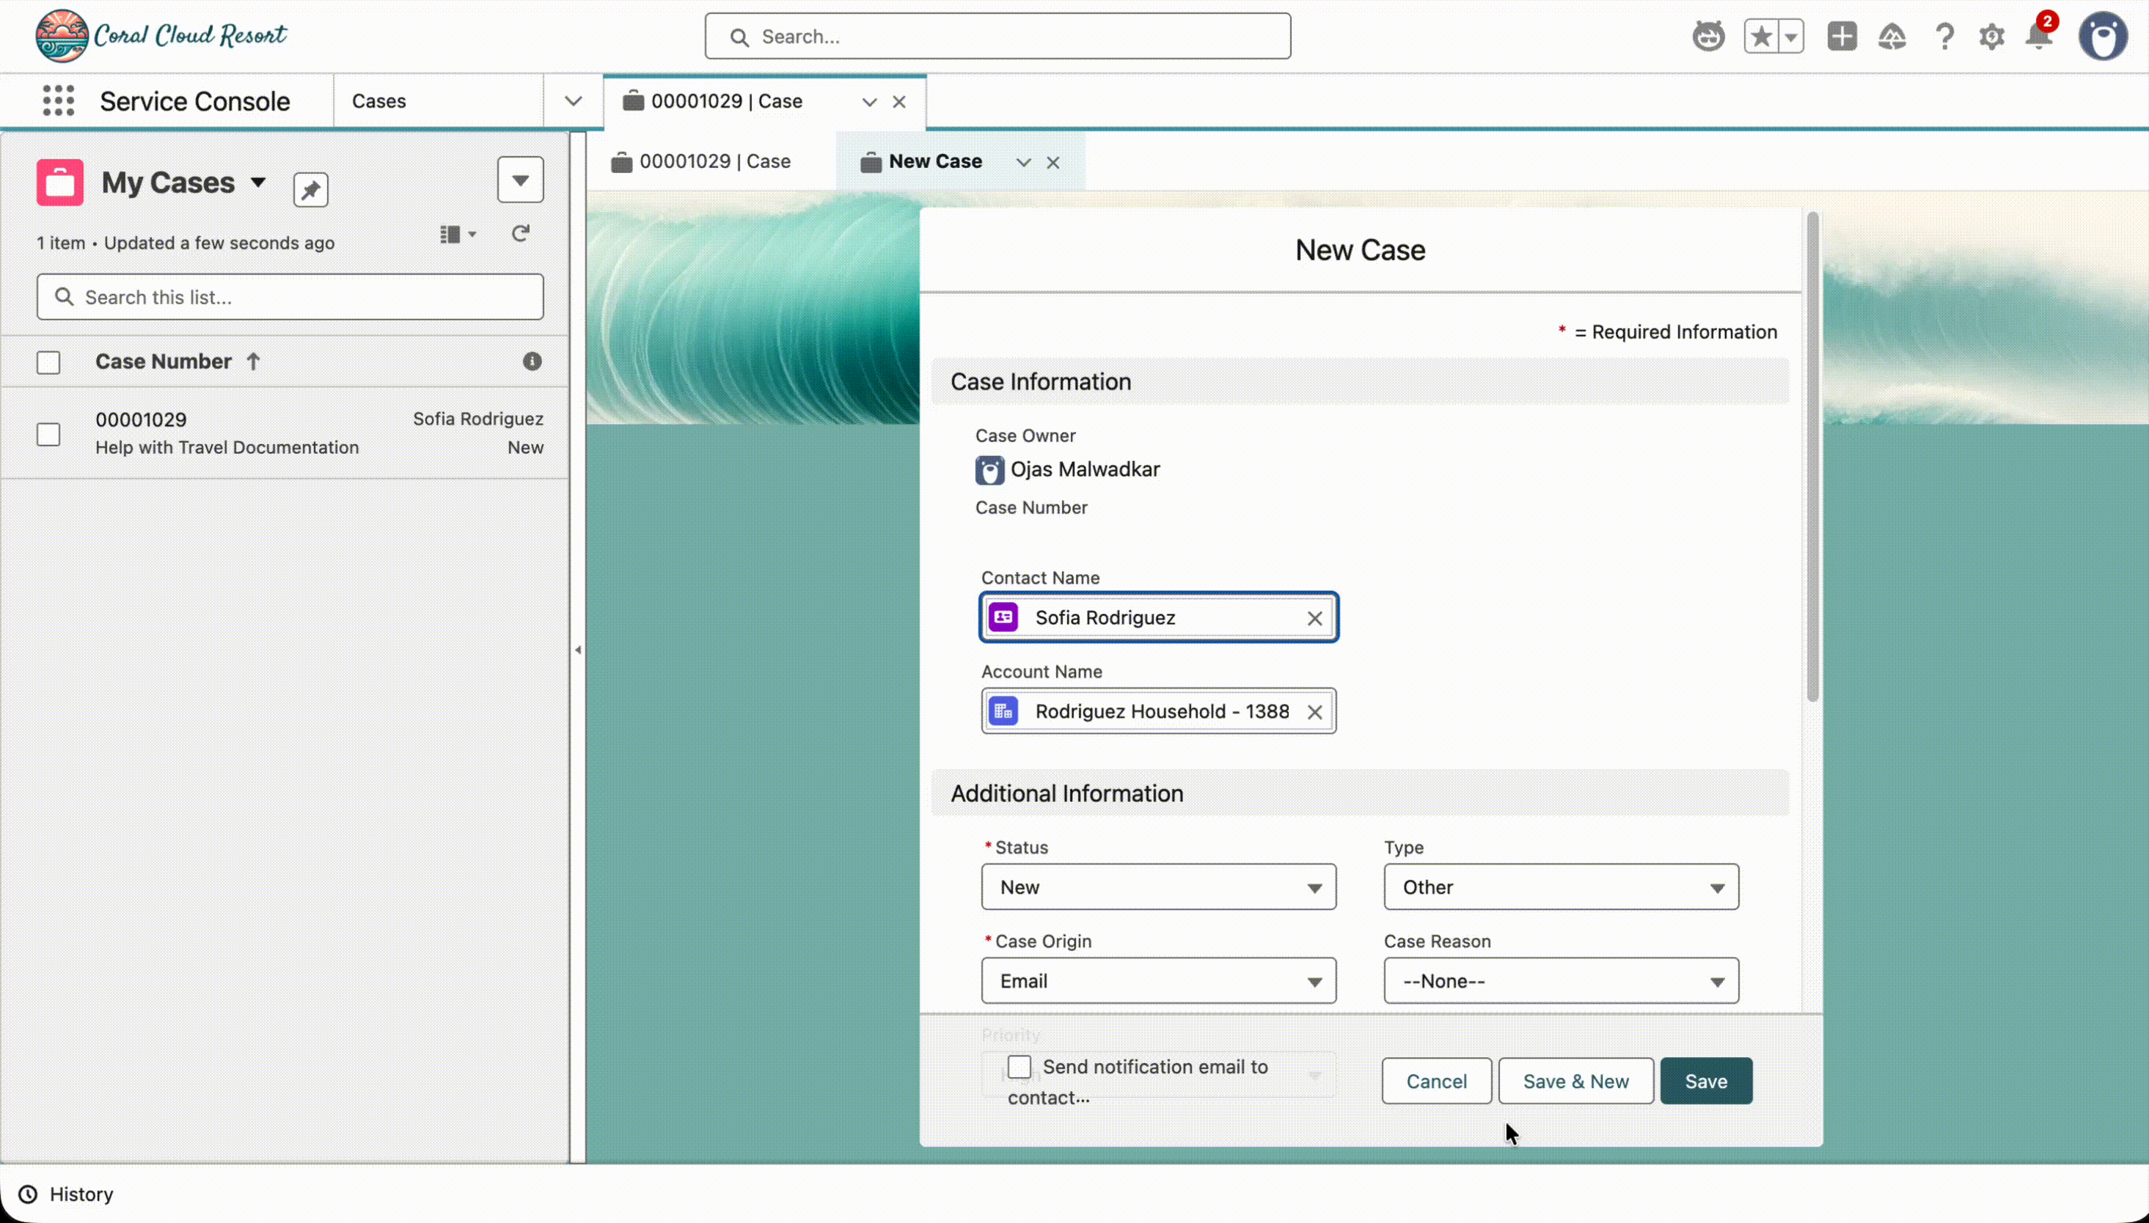The height and width of the screenshot is (1223, 2149).
Task: Check Send notification email to contact
Action: pos(1019,1067)
